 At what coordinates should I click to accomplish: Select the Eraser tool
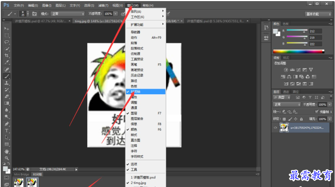[7, 96]
